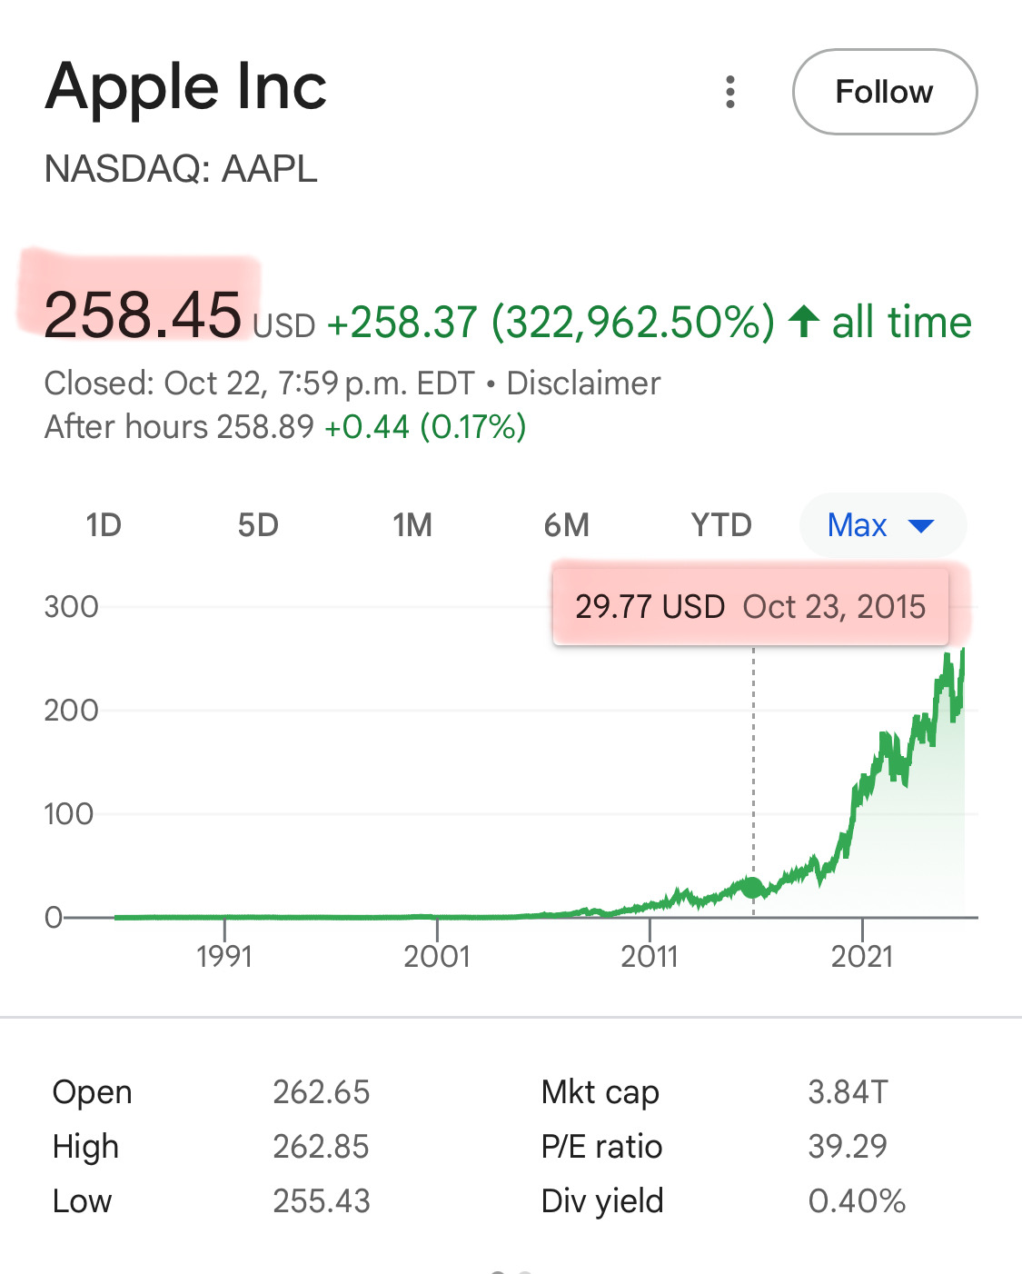Select the 1M time range tab
Viewport: 1022px width, 1274px height.
point(412,525)
